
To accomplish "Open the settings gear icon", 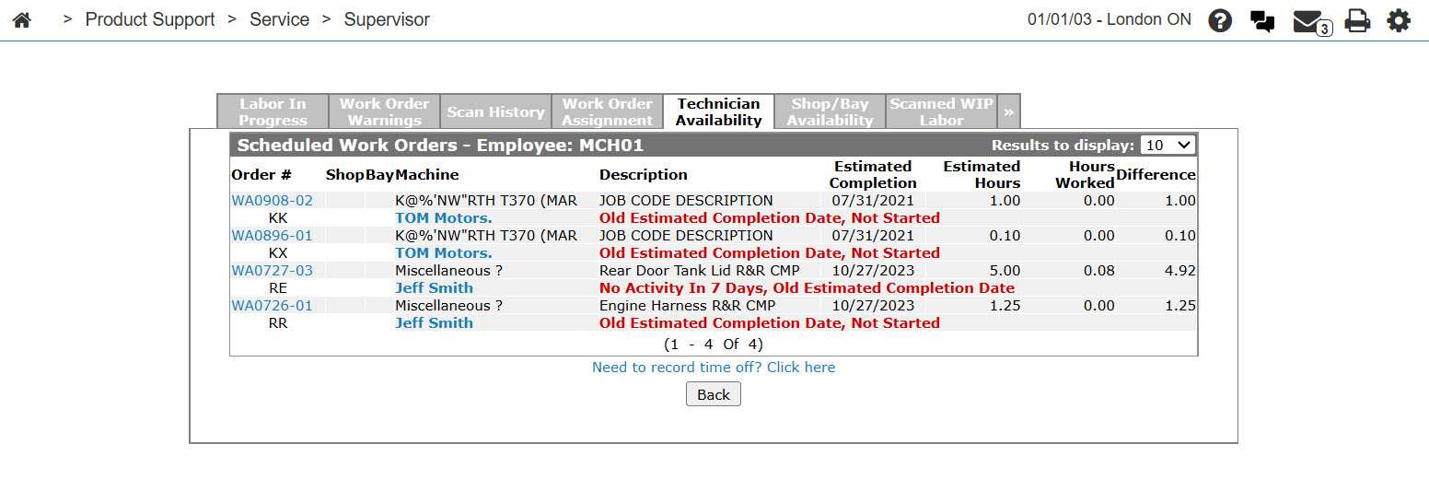I will [x=1399, y=20].
